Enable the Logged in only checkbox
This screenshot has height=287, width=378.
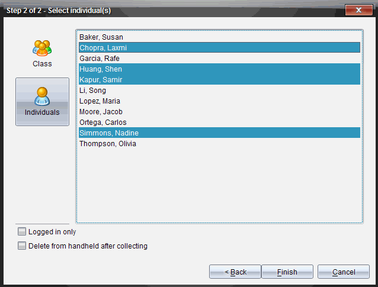click(x=22, y=232)
